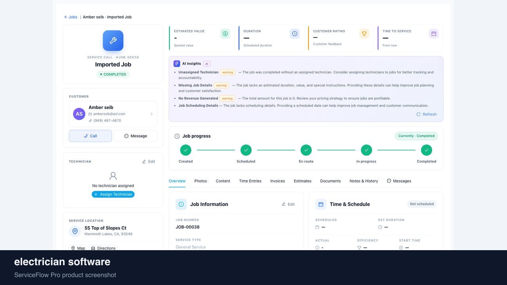Edit the technician assignment

(149, 161)
